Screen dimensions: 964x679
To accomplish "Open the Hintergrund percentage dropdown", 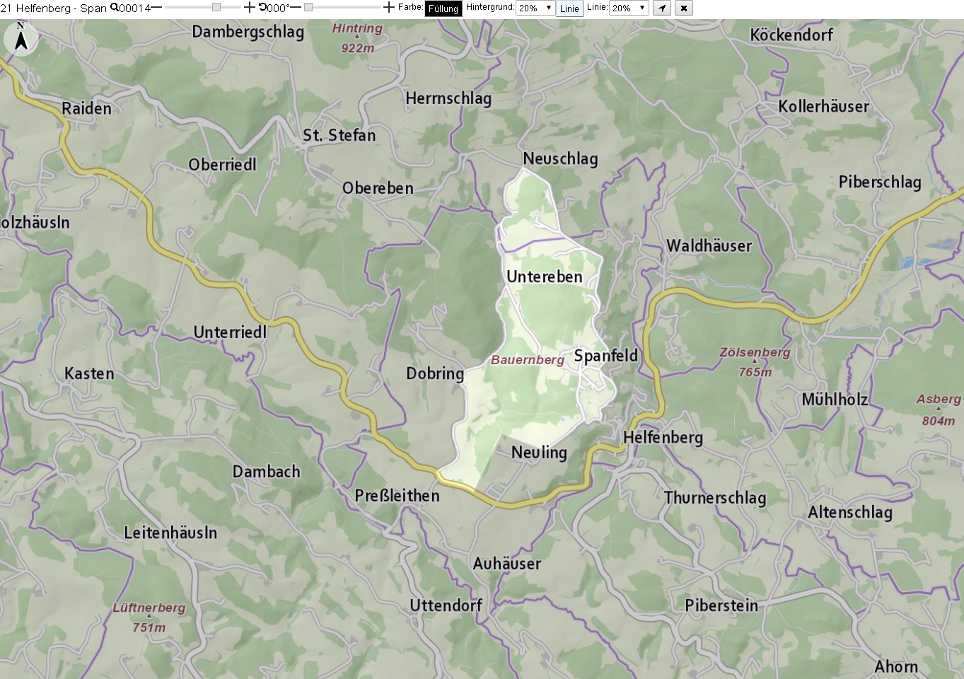I will (x=535, y=8).
